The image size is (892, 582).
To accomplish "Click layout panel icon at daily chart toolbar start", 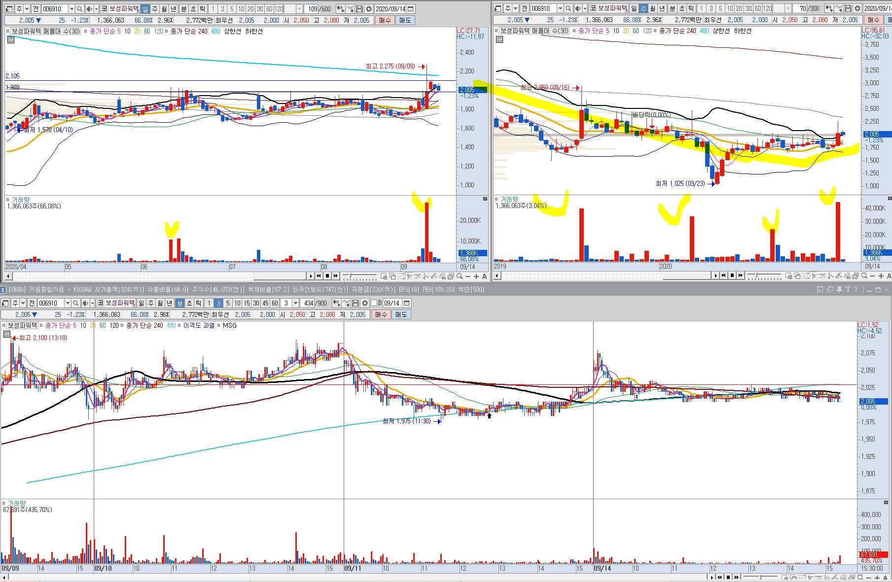I will point(9,9).
